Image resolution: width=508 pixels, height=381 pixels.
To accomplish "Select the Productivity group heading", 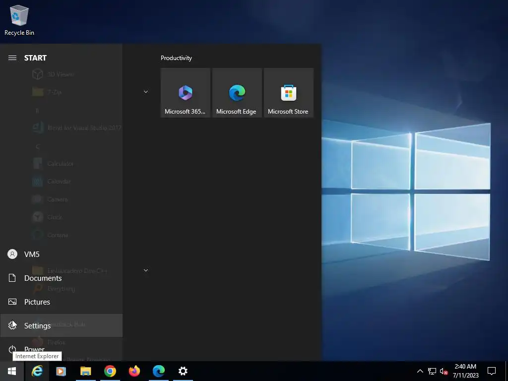I will pos(176,58).
